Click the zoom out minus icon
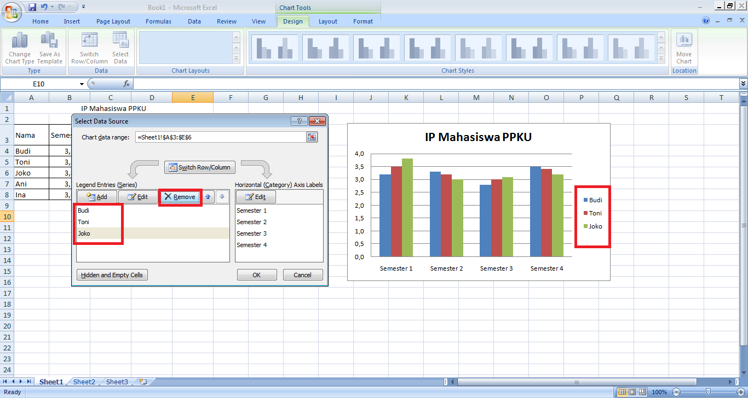 [677, 392]
